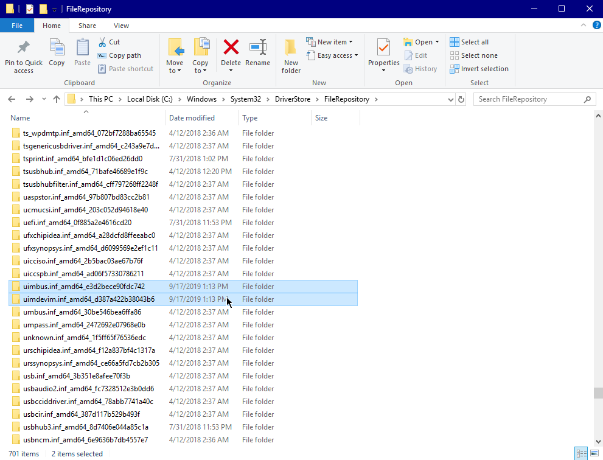Expand the Open button dropdown arrow
603x460 pixels.
437,42
